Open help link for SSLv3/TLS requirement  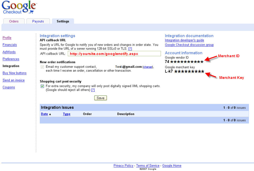pos(130,49)
